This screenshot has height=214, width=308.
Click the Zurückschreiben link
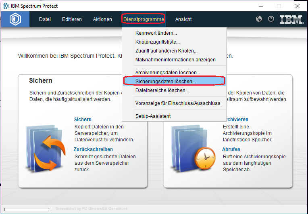pos(93,149)
